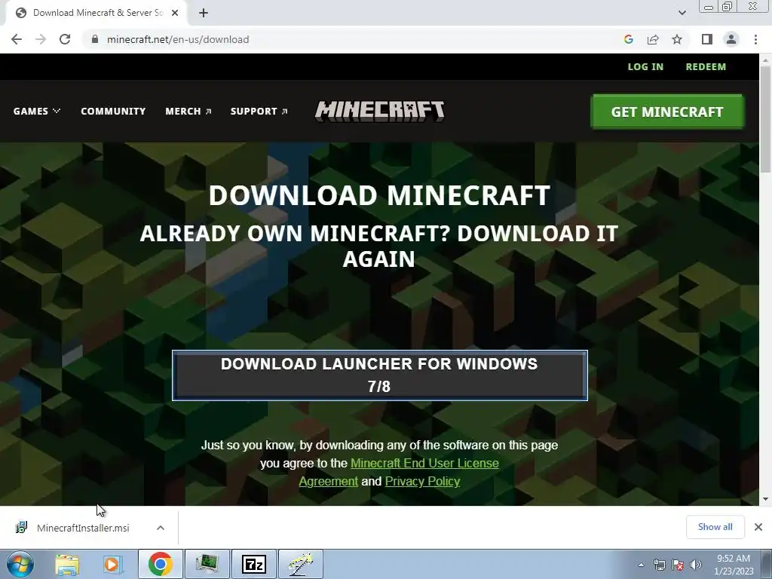Open the Google icon in the address bar
This screenshot has height=579, width=772.
628,39
